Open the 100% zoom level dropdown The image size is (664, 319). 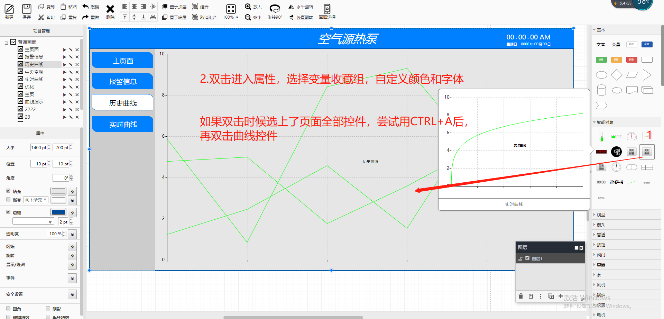point(231,17)
